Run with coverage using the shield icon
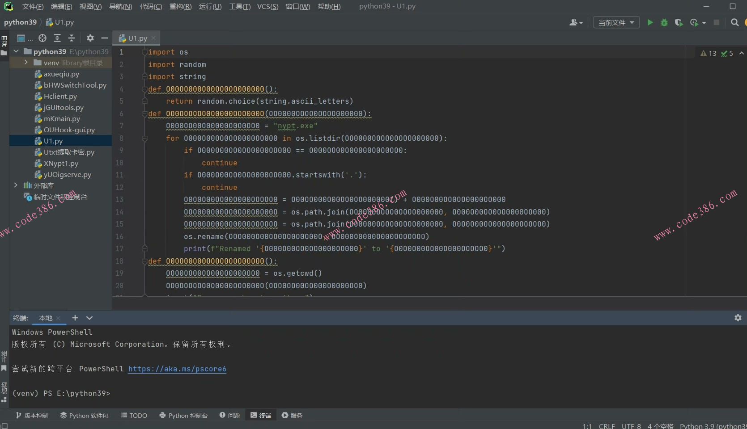747x429 pixels. coord(679,22)
